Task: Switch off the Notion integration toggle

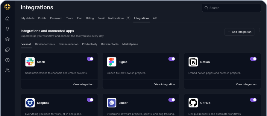Action: (x=253, y=59)
